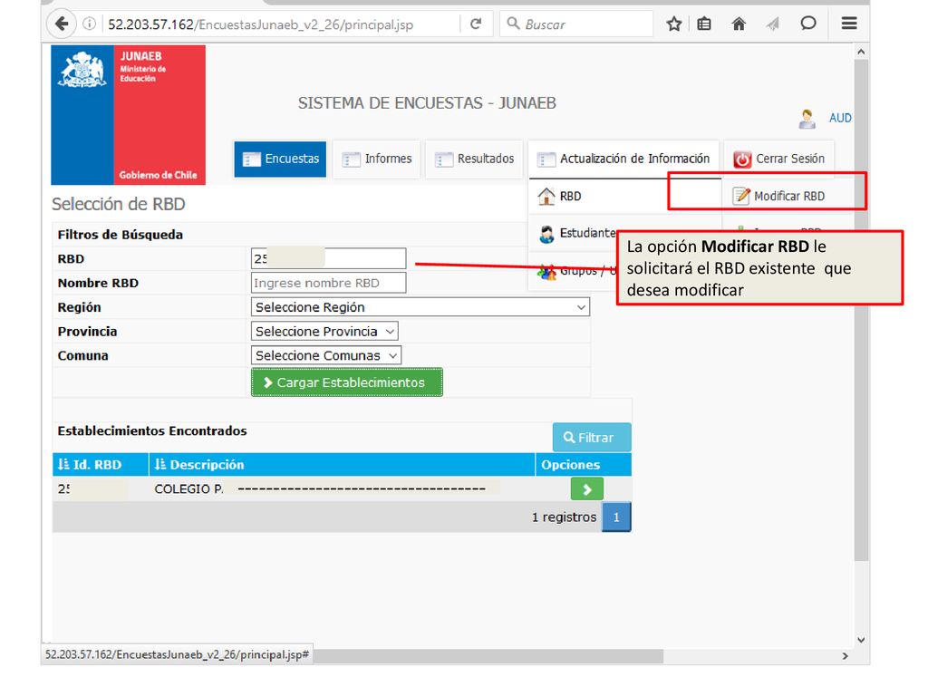Click the AUD user name link
928x696 pixels.
(840, 118)
